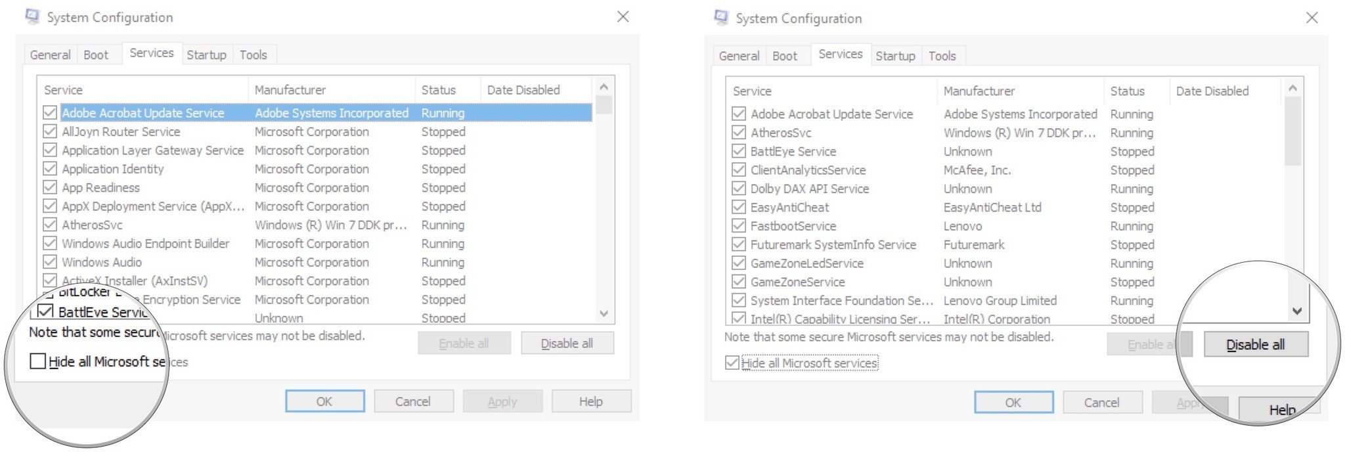Sort by Status column in left window

click(x=448, y=90)
